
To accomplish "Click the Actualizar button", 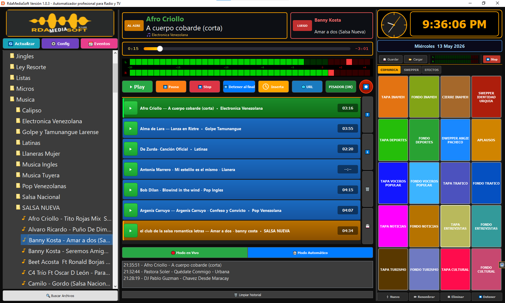I will coord(21,44).
